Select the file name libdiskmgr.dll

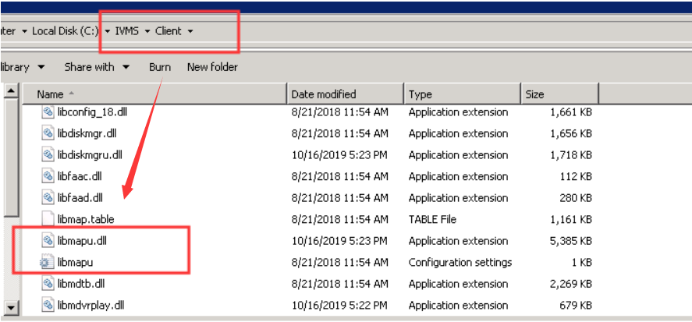[87, 133]
